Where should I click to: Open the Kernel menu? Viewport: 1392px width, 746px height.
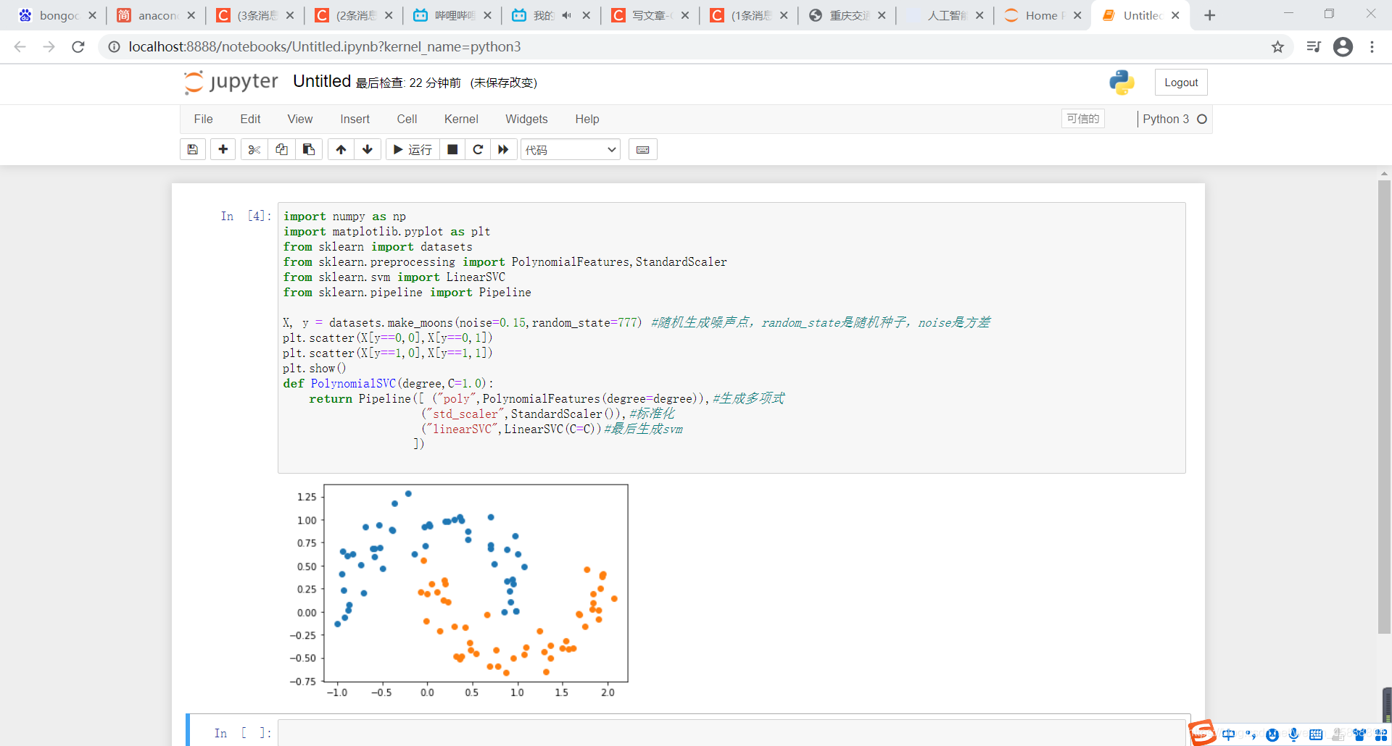coord(461,119)
